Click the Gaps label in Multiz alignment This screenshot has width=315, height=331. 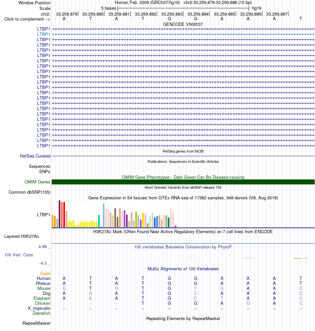(x=45, y=274)
